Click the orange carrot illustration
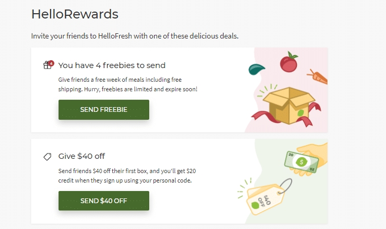 [319, 77]
